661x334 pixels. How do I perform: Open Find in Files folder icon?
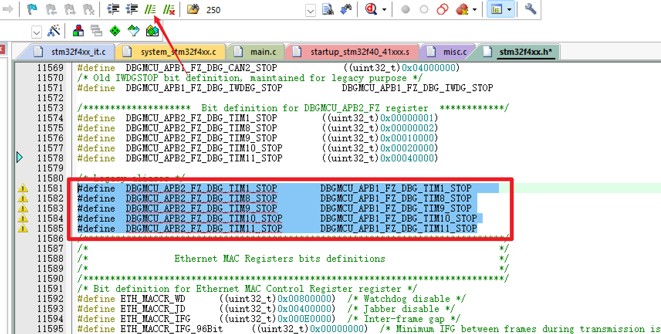[193, 9]
